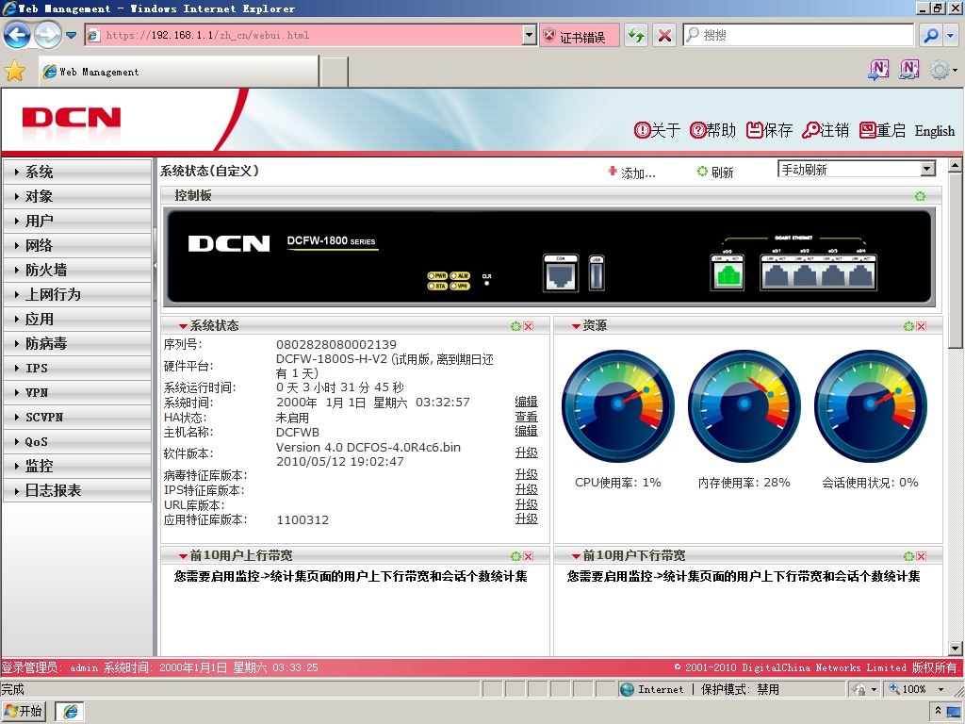The height and width of the screenshot is (724, 965).
Task: Click the green e0/0 ethernet port
Action: coord(728,274)
